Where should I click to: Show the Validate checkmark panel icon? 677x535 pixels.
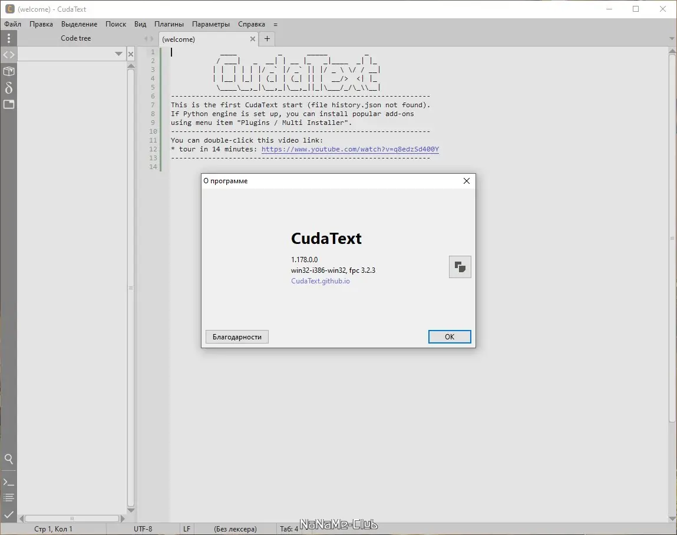coord(9,515)
